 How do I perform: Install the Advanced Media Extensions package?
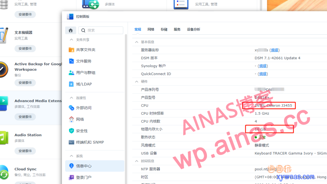click(25, 117)
